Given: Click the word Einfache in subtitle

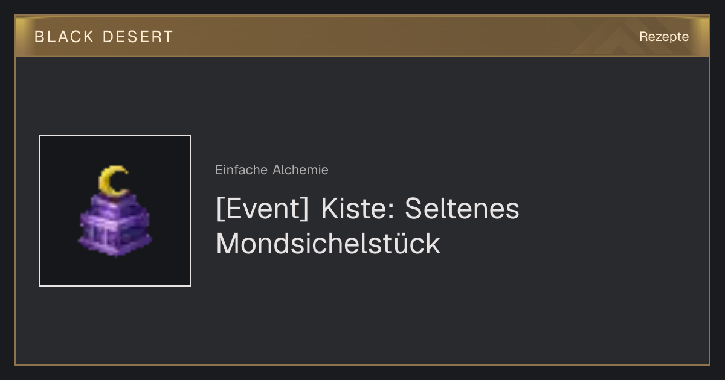Looking at the screenshot, I should click(x=242, y=170).
